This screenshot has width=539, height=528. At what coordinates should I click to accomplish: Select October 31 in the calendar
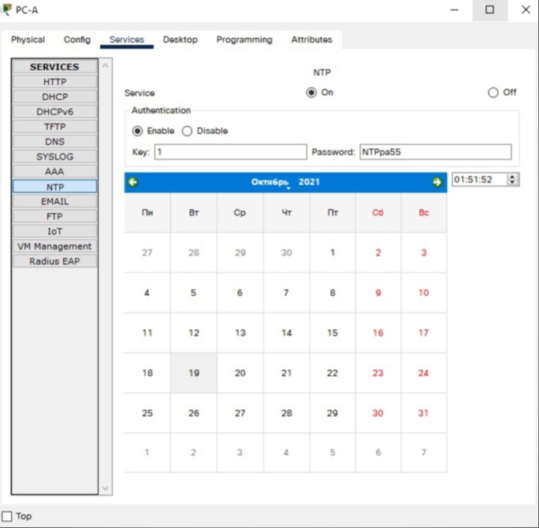click(x=423, y=413)
